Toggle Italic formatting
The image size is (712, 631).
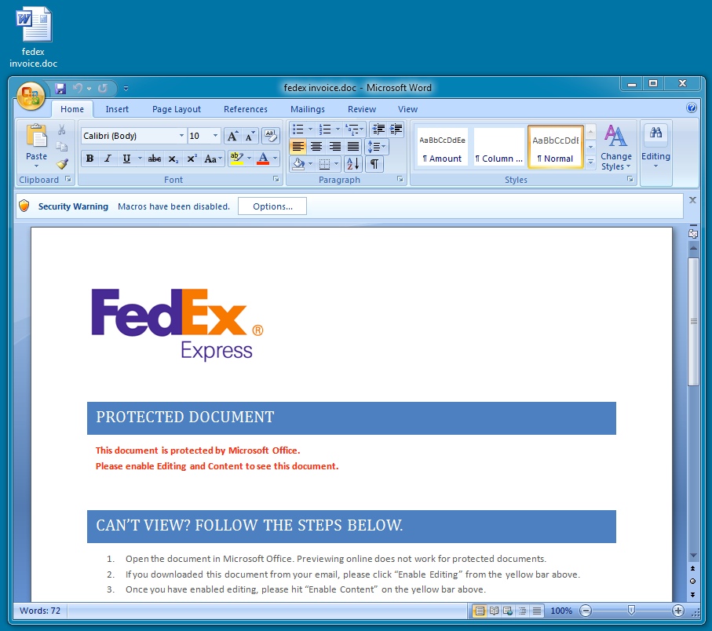[x=108, y=159]
